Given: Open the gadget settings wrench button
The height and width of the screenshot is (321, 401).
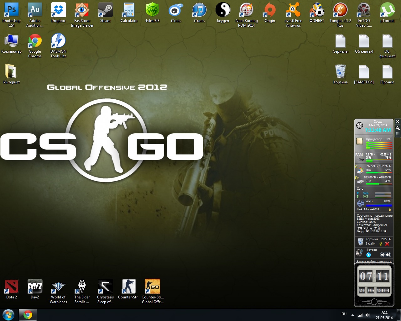Looking at the screenshot, I should point(398,128).
